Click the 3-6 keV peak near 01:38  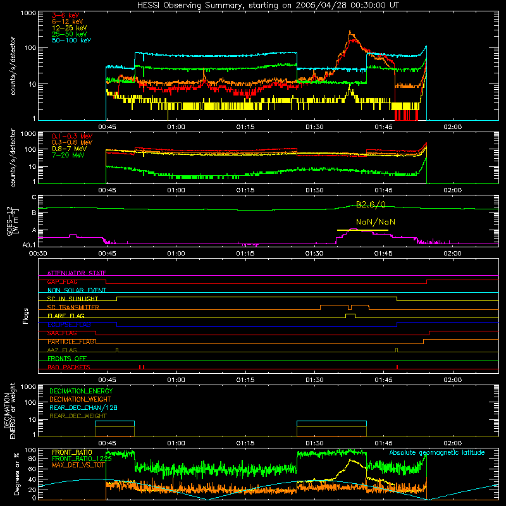click(x=354, y=40)
